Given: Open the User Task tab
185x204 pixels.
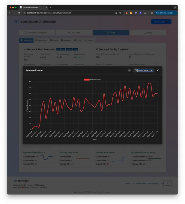Looking at the screenshot, I should pyautogui.click(x=74, y=33).
